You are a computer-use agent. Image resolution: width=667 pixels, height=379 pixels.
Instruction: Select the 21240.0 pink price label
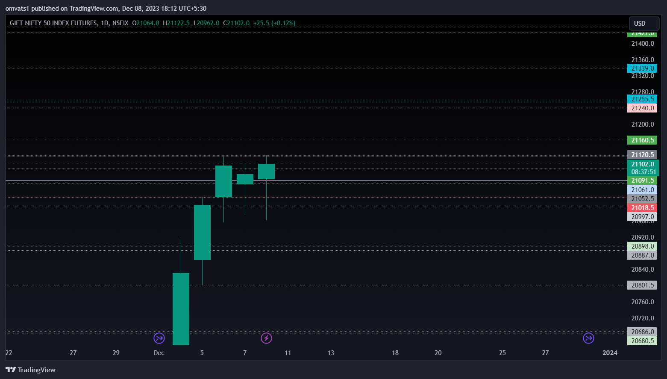coord(642,108)
